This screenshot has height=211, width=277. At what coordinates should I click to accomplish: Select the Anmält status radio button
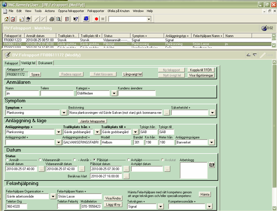7,160
